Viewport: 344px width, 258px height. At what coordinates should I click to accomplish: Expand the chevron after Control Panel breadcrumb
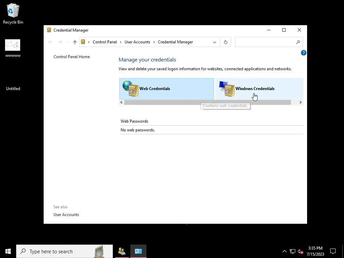tap(121, 42)
